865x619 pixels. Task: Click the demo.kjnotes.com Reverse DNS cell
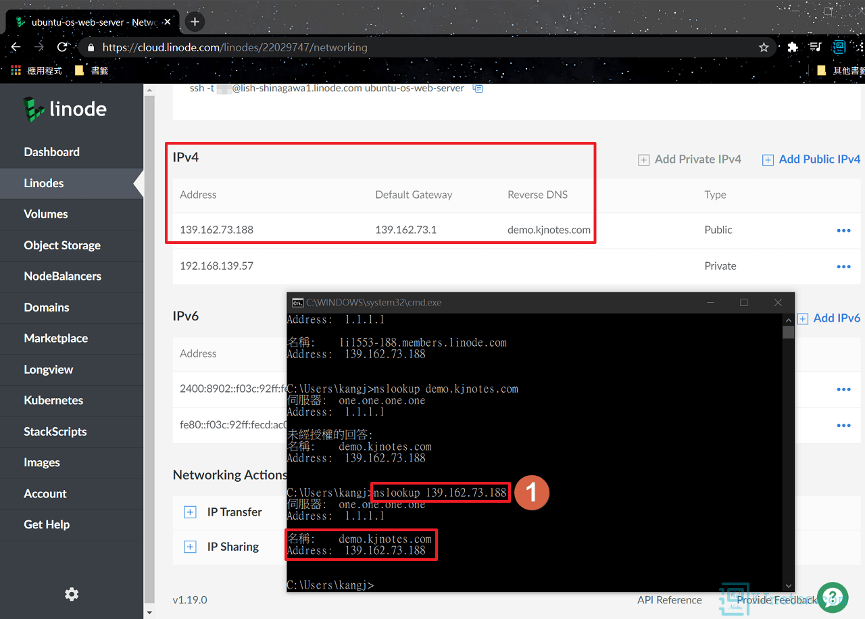click(x=549, y=230)
